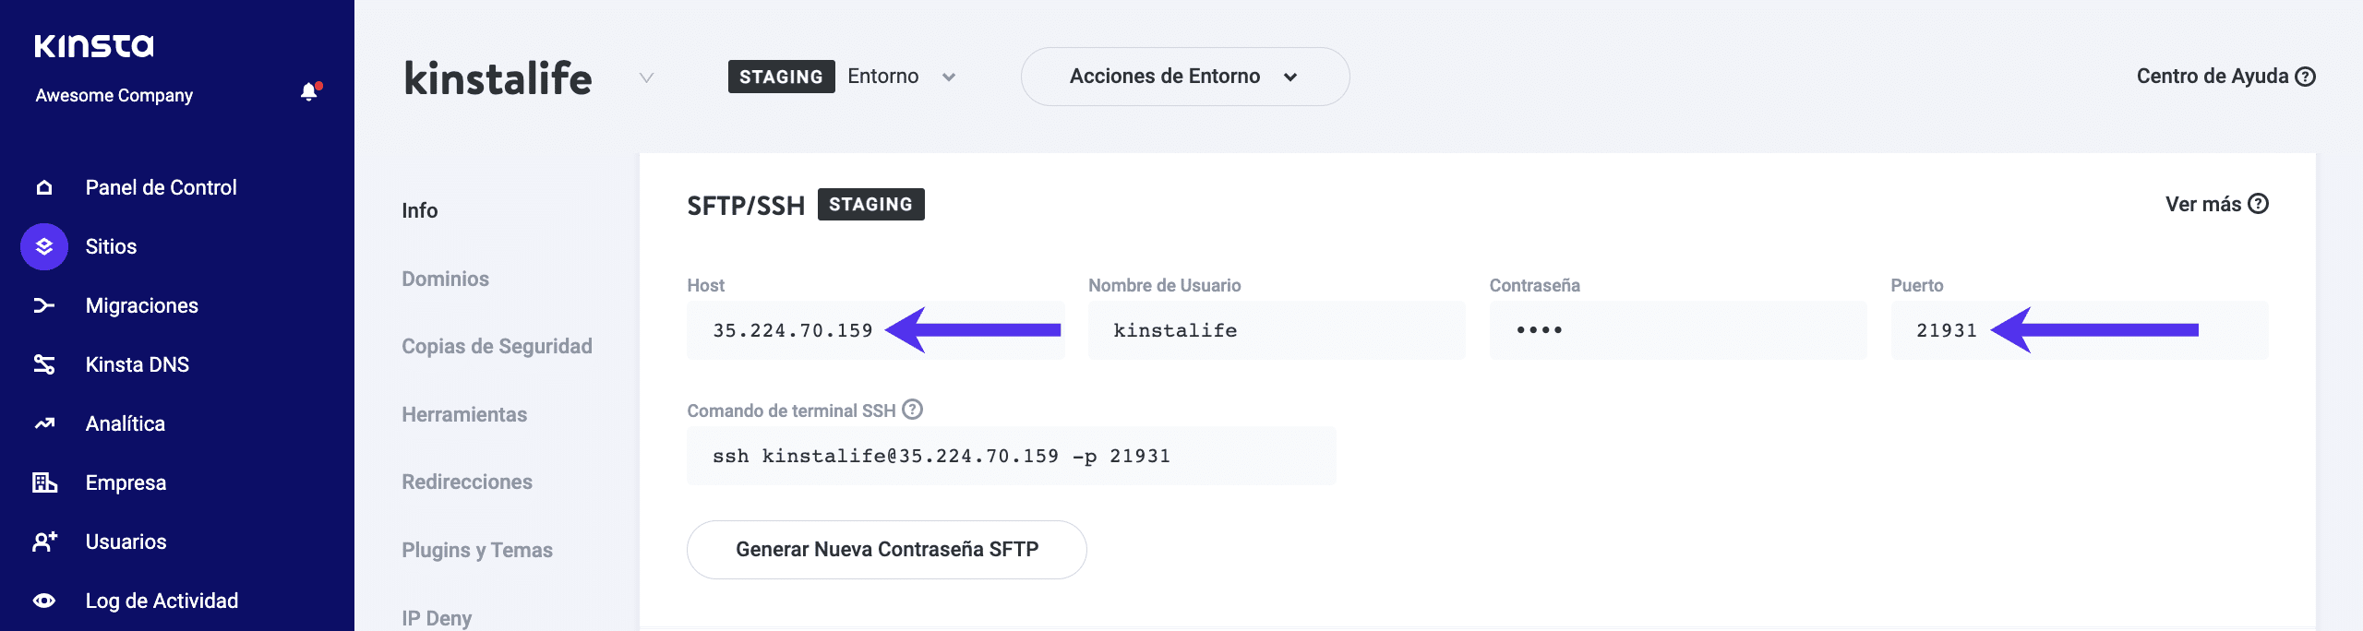This screenshot has width=2363, height=631.
Task: Switch to the Dominios tab
Action: 445,279
